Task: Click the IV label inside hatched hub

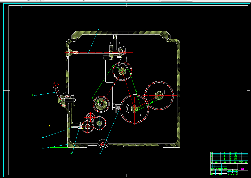Action: coord(100,104)
